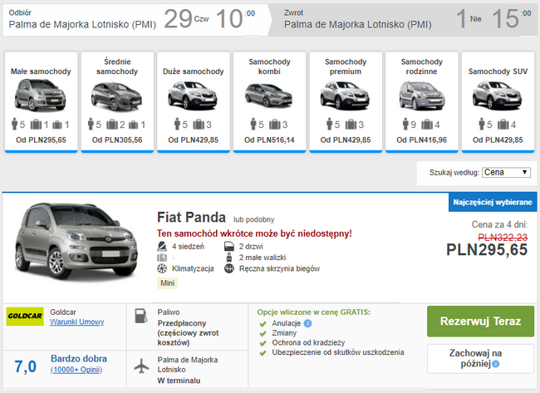Open the Warunki Umowy link
Viewport: 540px width, 393px height.
tap(76, 322)
